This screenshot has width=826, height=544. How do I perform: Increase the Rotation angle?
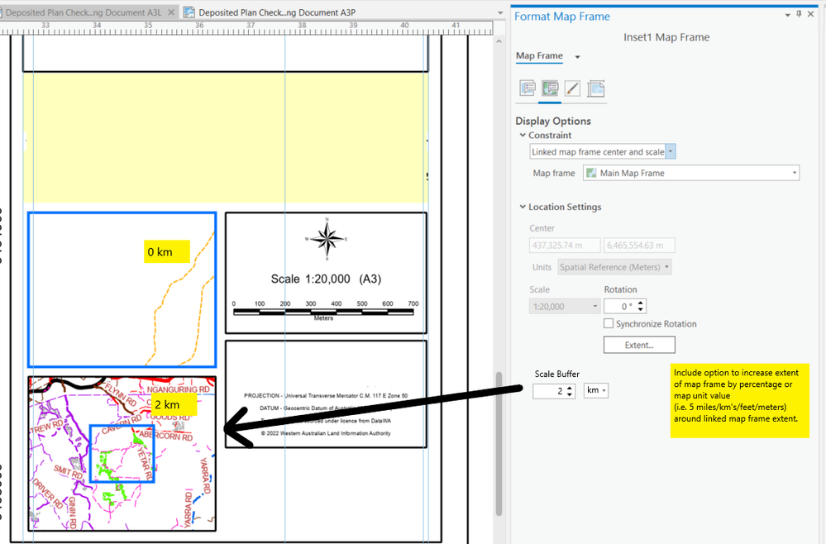coord(641,303)
